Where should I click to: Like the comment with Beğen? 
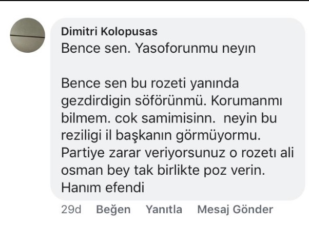[x=113, y=210]
